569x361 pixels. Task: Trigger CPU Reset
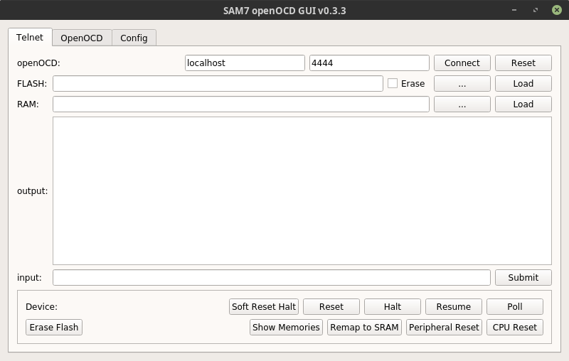point(515,328)
